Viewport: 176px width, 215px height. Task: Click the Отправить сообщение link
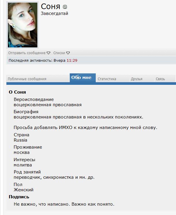pos(27,53)
